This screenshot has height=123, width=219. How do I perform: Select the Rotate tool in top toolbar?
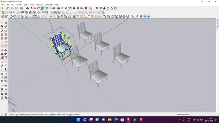38,8
